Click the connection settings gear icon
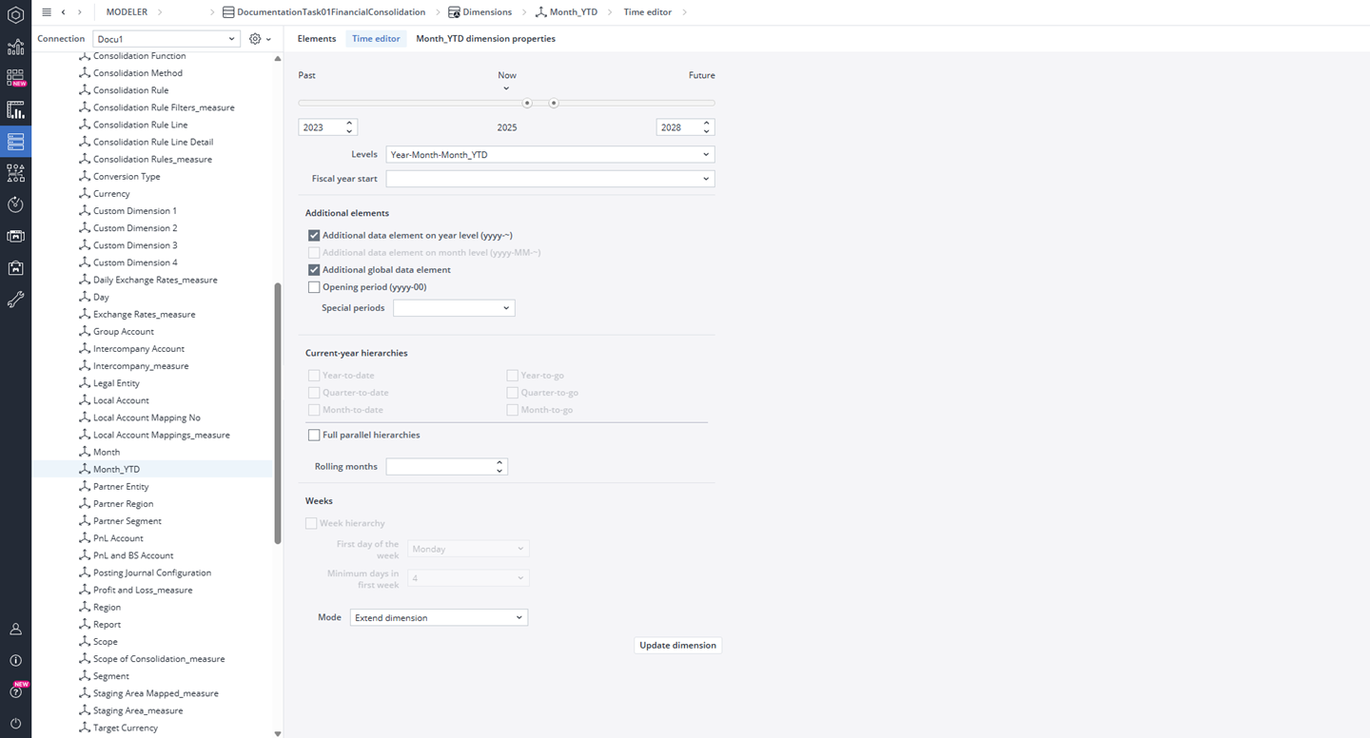 255,39
